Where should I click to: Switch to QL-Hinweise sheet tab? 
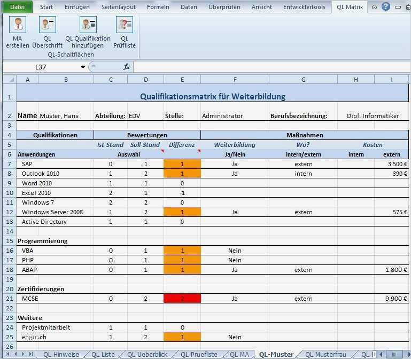click(x=61, y=355)
